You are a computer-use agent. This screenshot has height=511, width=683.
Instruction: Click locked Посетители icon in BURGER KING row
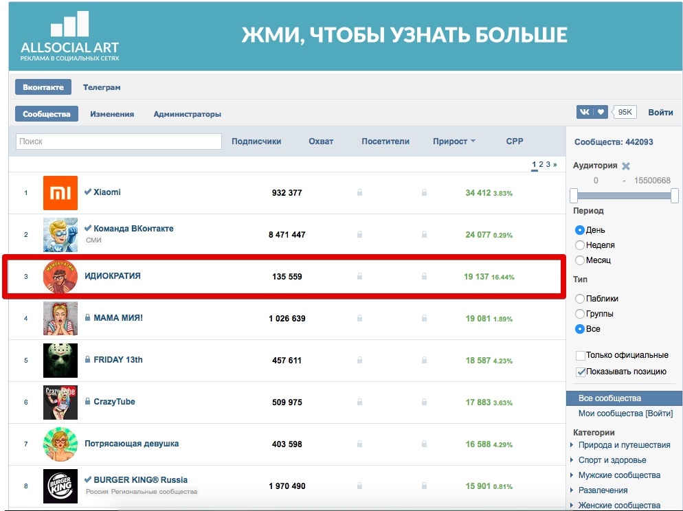424,486
